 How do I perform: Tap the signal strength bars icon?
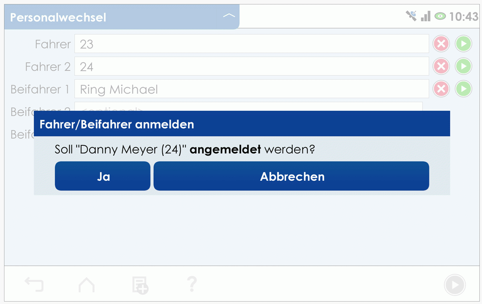point(425,16)
